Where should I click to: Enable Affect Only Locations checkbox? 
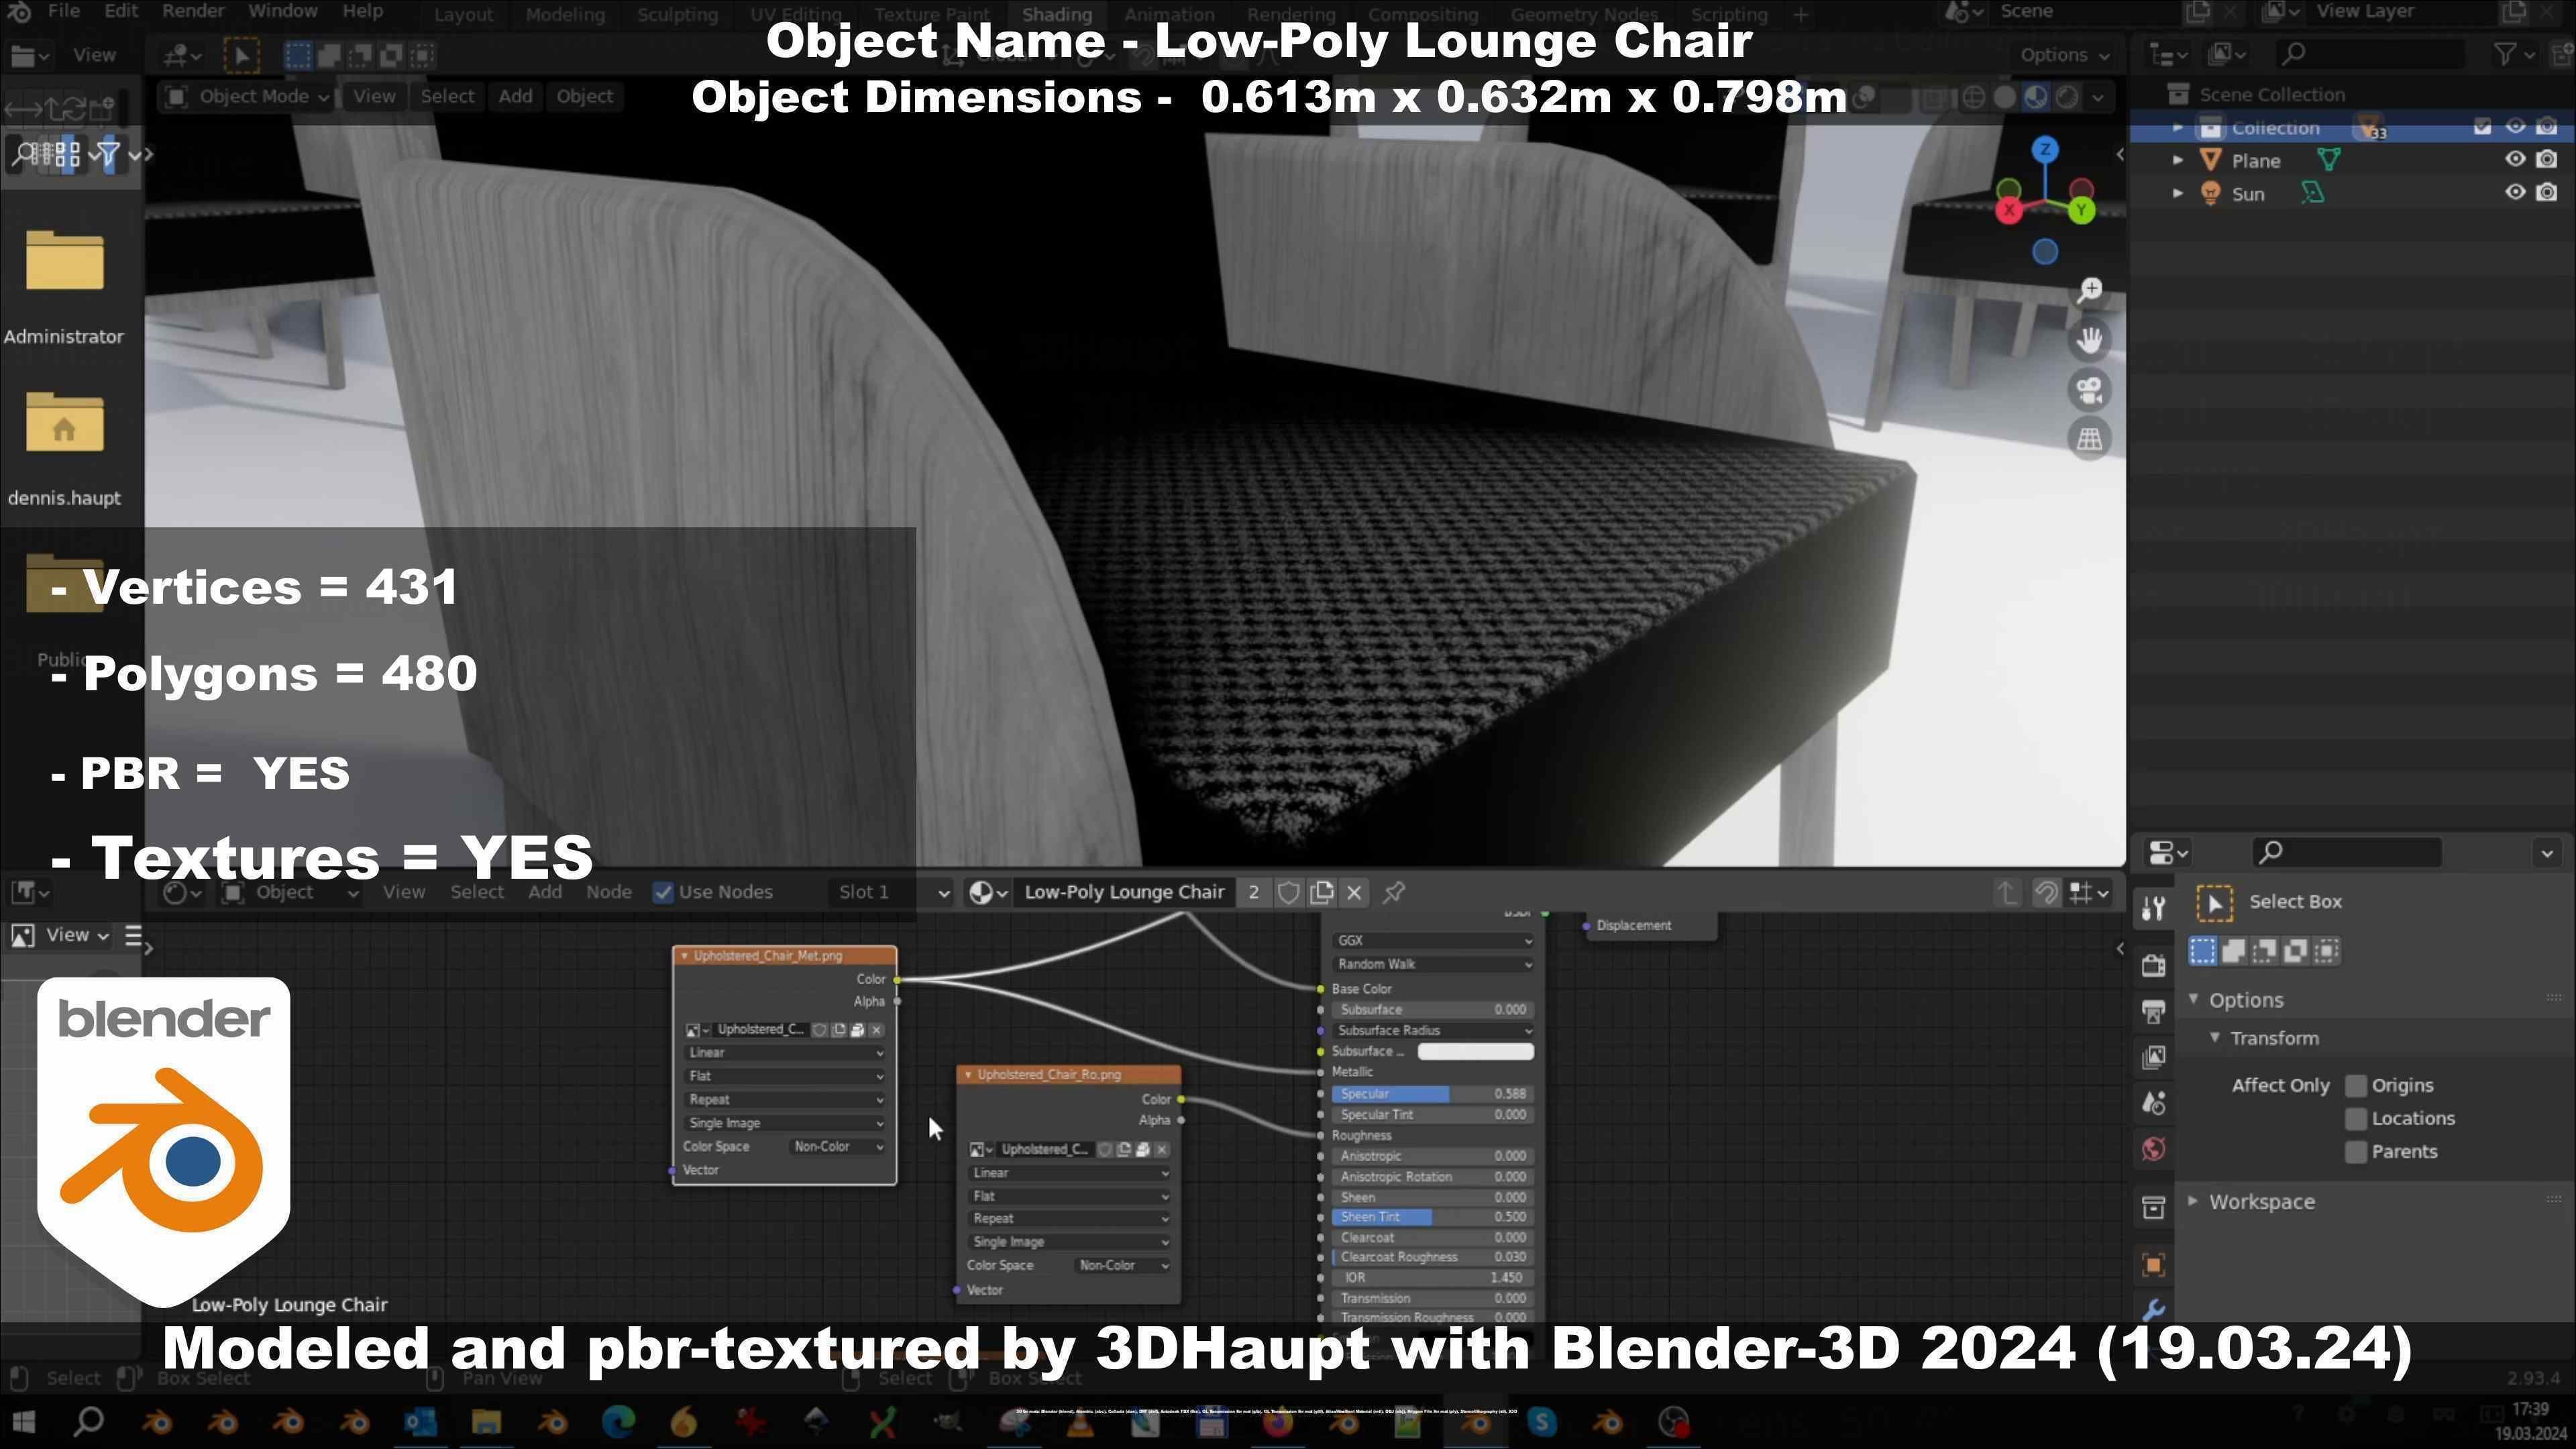point(2355,1119)
